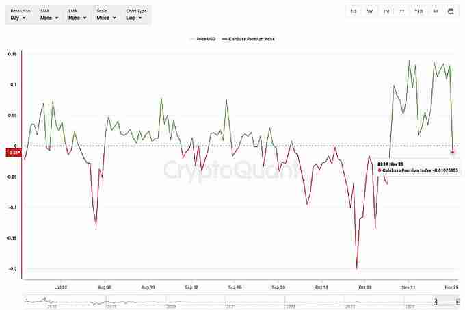Show the All time range
This screenshot has height=310, width=465.
point(435,11)
